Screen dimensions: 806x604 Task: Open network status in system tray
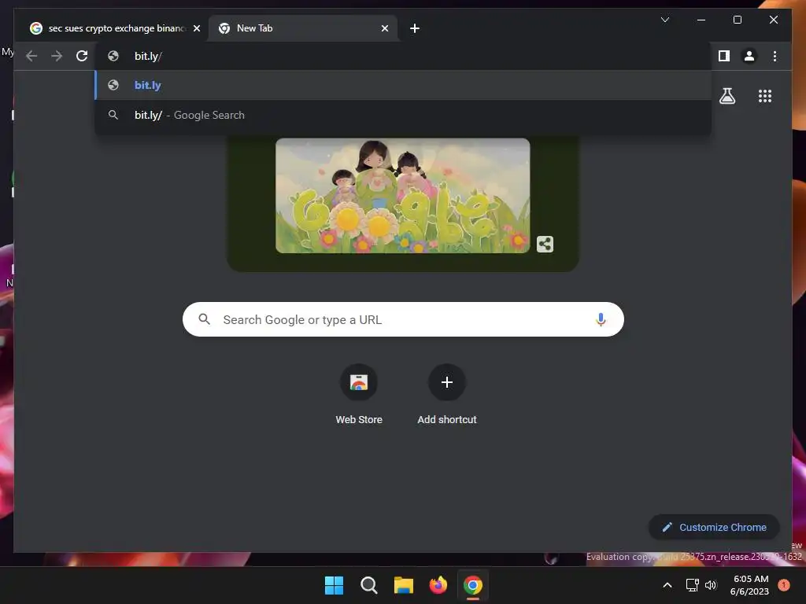693,585
